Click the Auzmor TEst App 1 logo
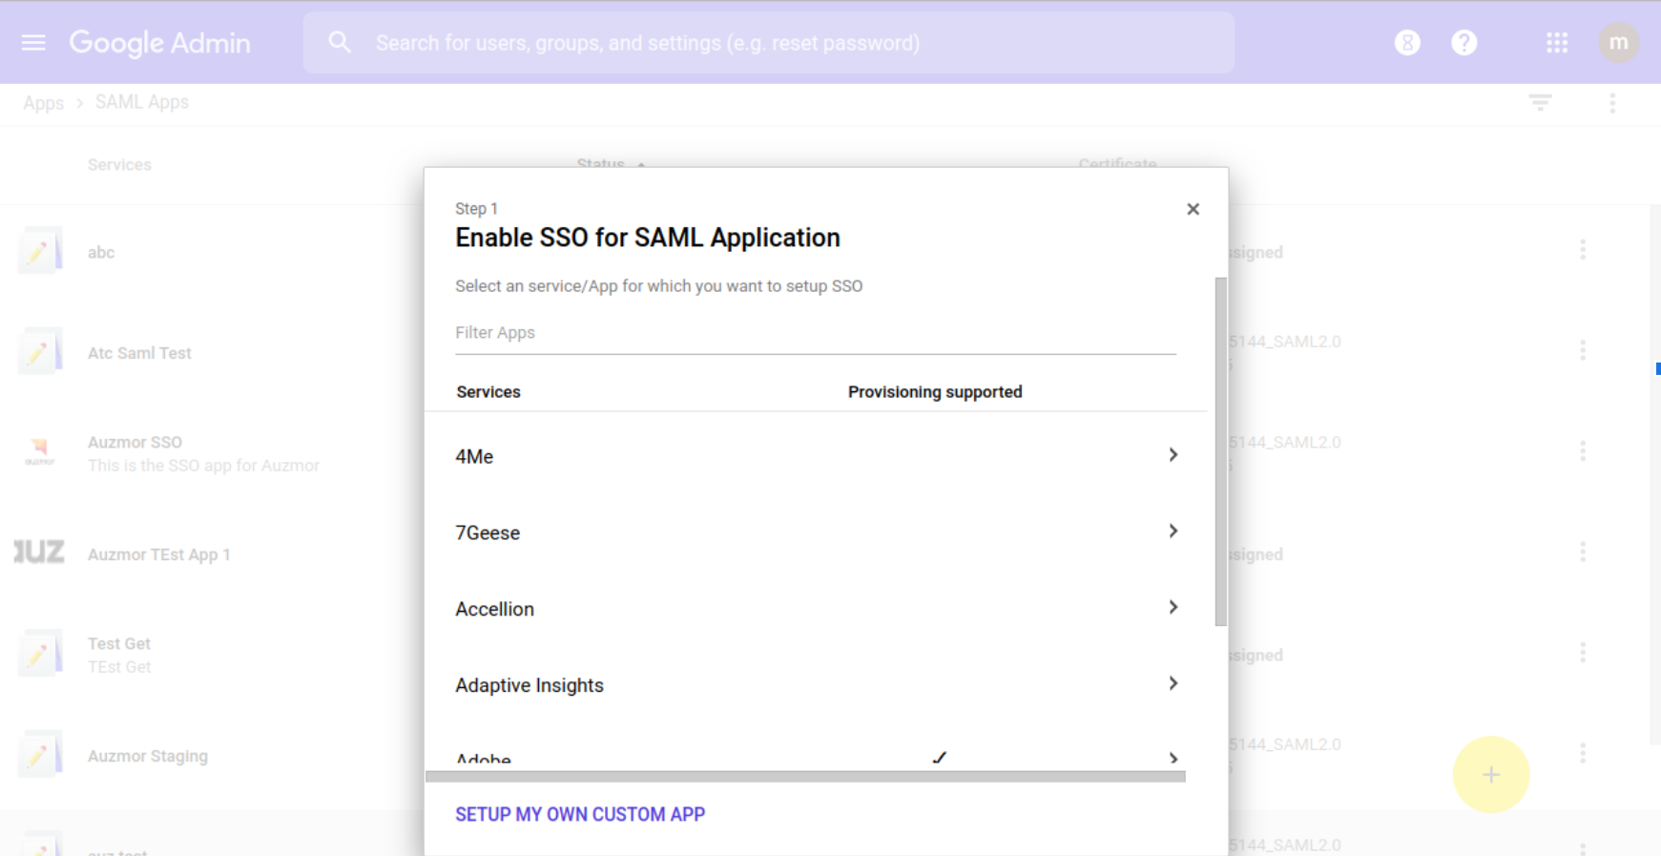This screenshot has height=856, width=1661. coord(39,553)
